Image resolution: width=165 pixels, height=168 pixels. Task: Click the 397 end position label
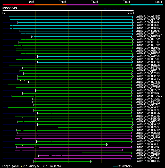pyautogui.click(x=130, y=13)
